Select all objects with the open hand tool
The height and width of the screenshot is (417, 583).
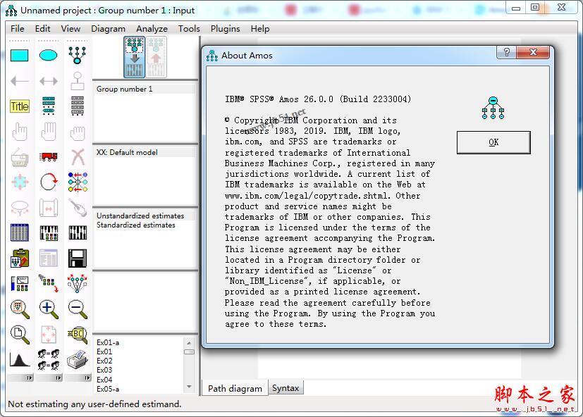tap(49, 131)
